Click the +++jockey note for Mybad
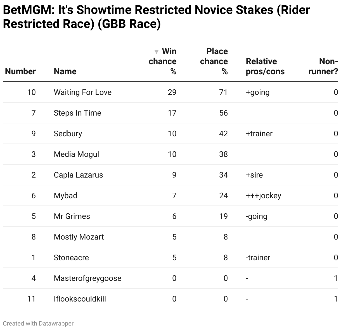The width and height of the screenshot is (341, 330). pos(264,196)
